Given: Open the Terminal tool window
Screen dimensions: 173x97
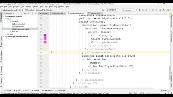Looking at the screenshot, I should [x=35, y=91].
